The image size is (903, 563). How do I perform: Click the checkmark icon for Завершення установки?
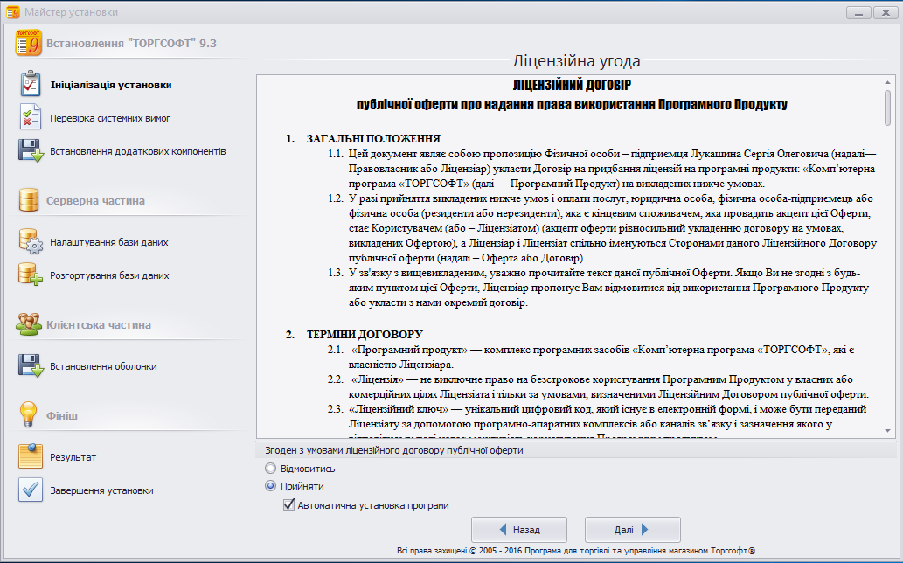(x=30, y=490)
